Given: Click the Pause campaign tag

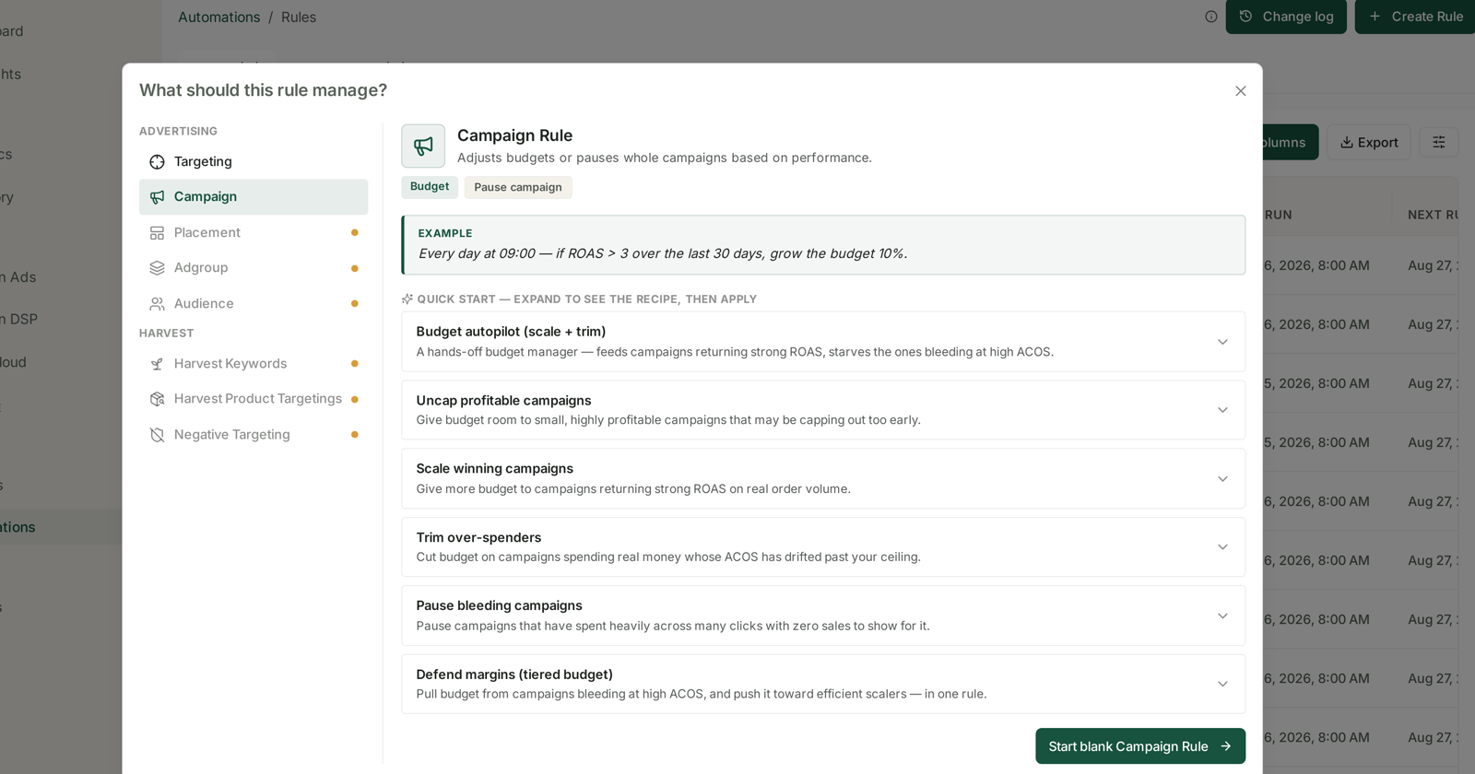Looking at the screenshot, I should click(x=518, y=187).
